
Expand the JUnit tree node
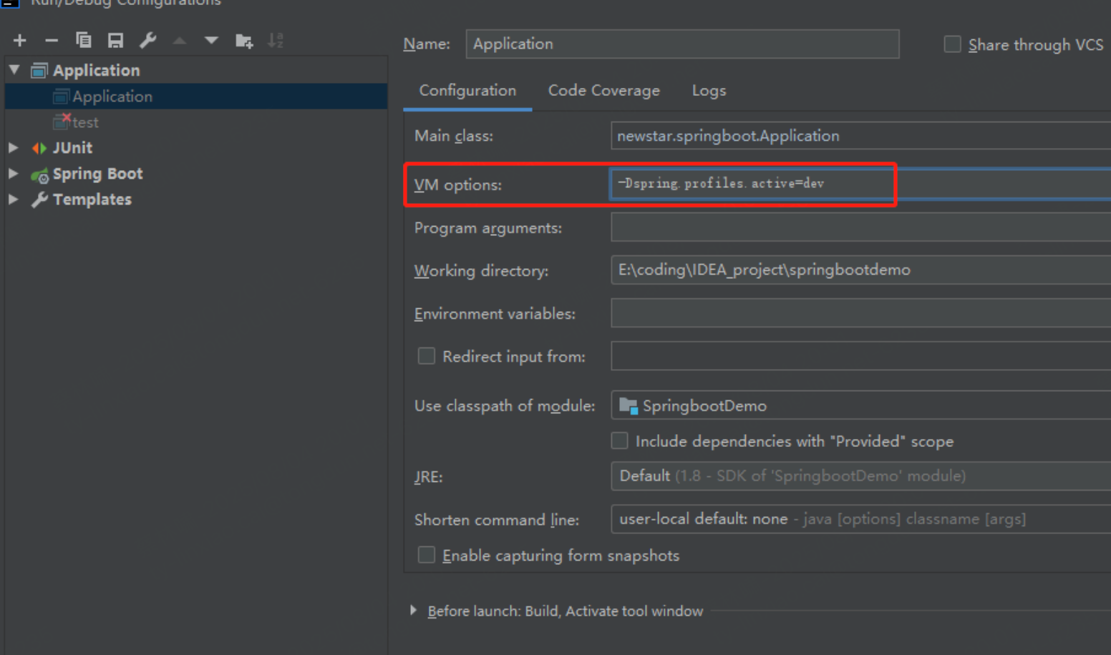click(13, 147)
